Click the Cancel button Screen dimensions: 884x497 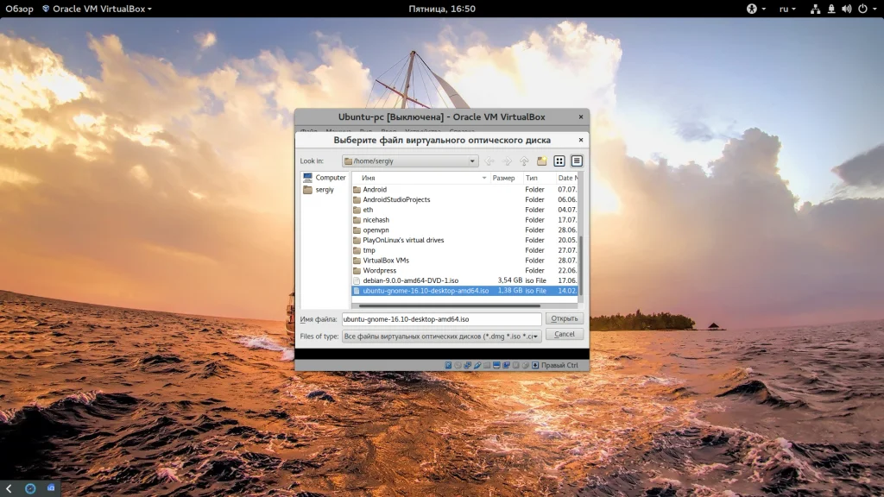pyautogui.click(x=565, y=334)
